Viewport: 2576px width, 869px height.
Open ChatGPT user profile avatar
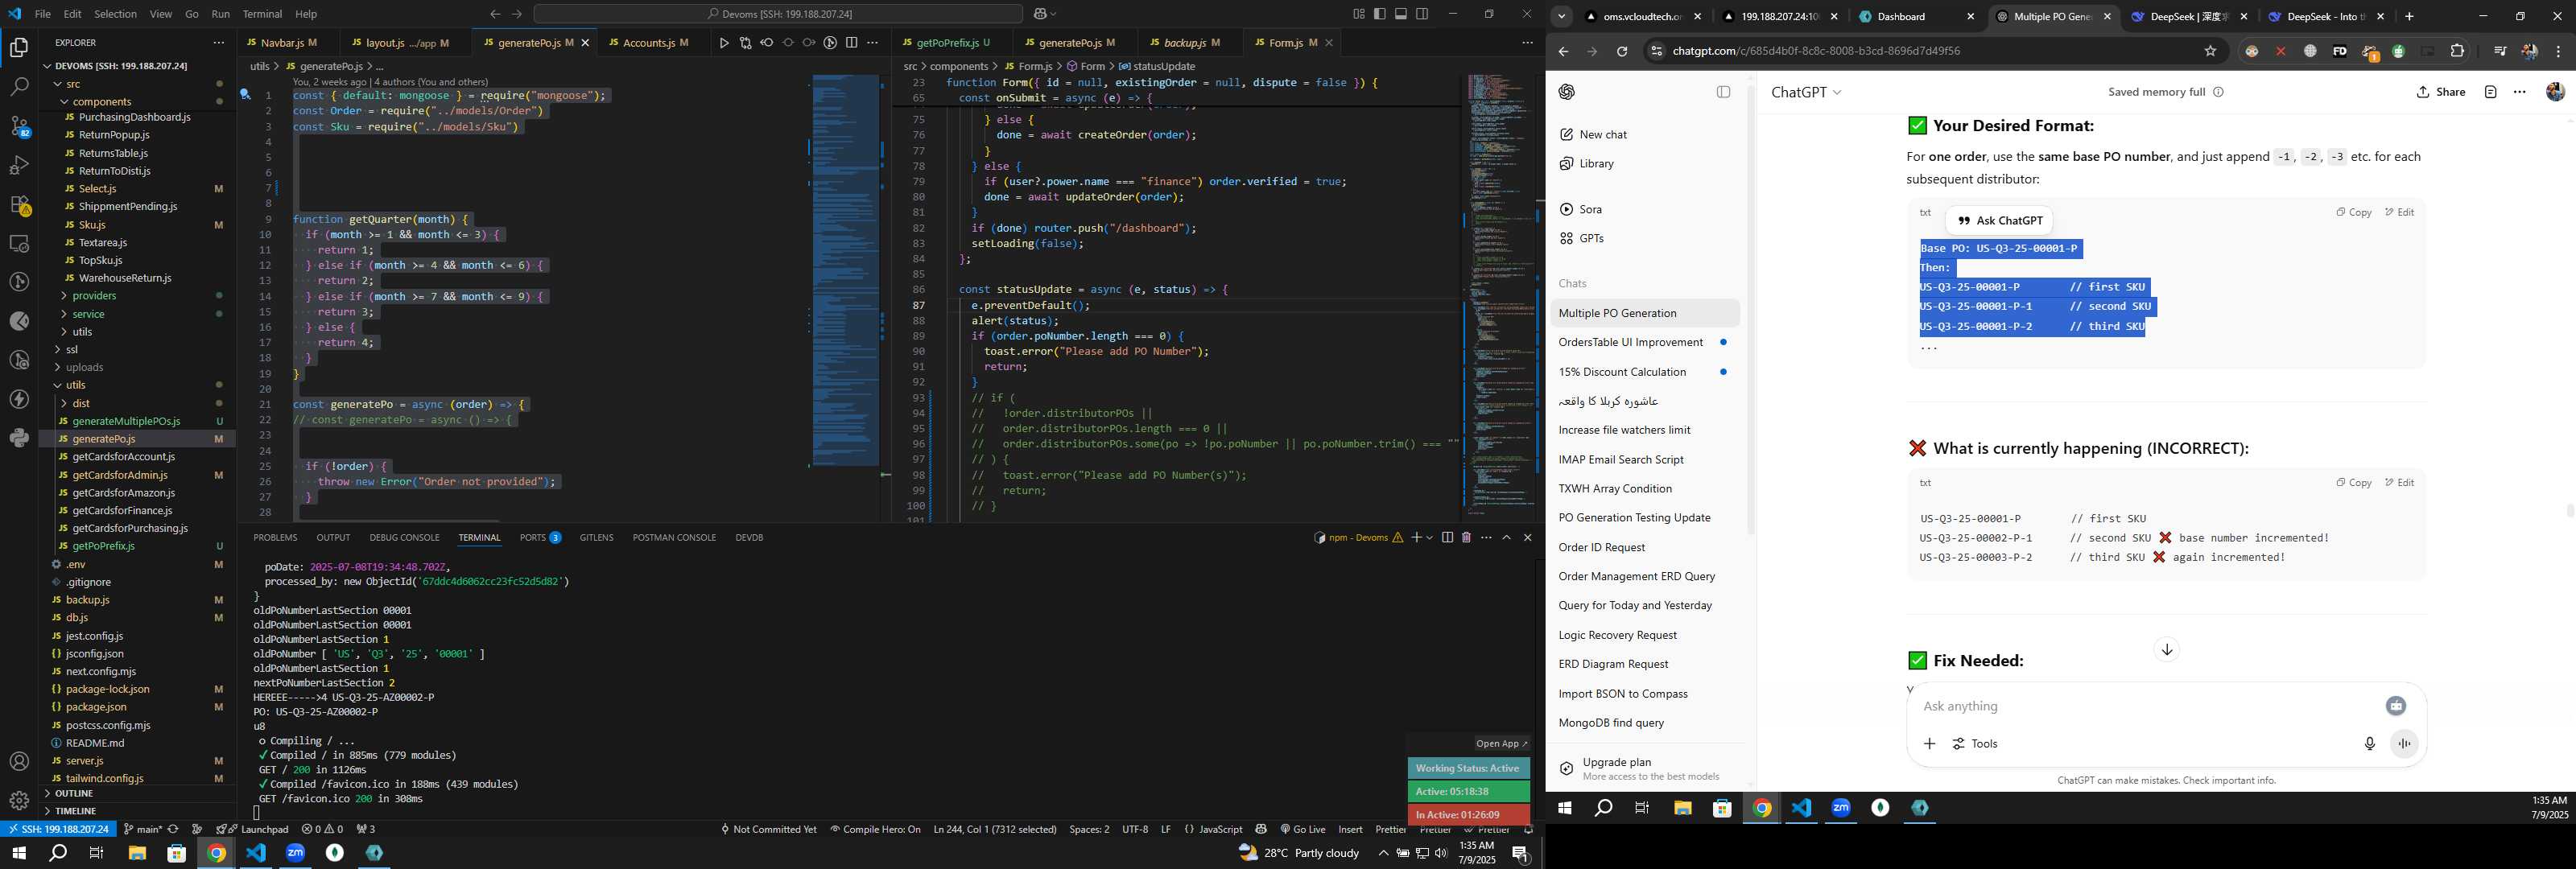pyautogui.click(x=2555, y=92)
